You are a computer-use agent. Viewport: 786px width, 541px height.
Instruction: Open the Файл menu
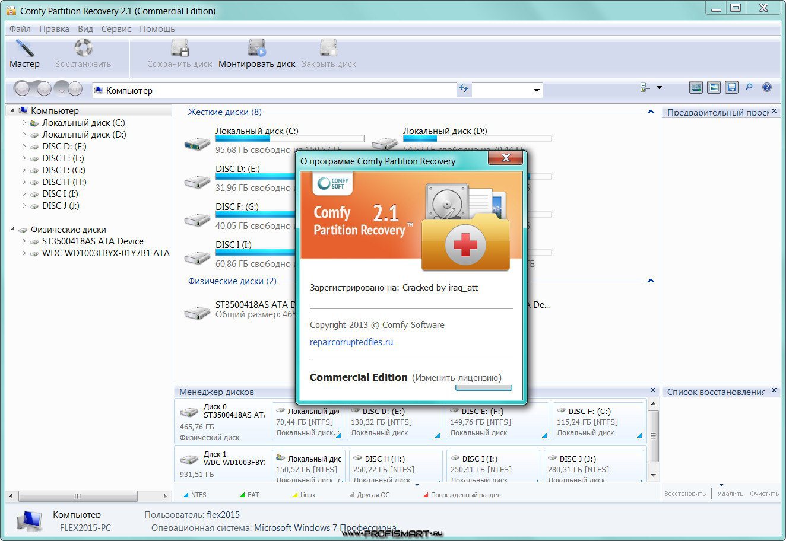(20, 28)
